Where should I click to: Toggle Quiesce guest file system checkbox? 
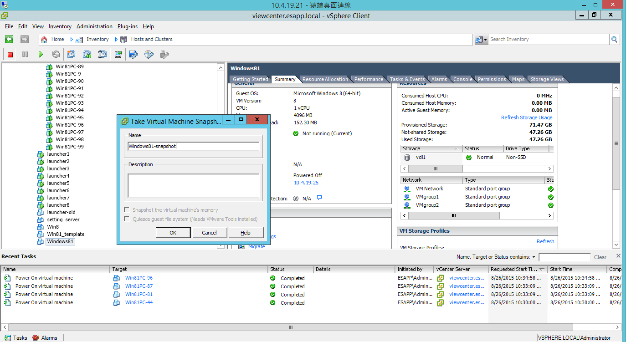[x=127, y=219]
